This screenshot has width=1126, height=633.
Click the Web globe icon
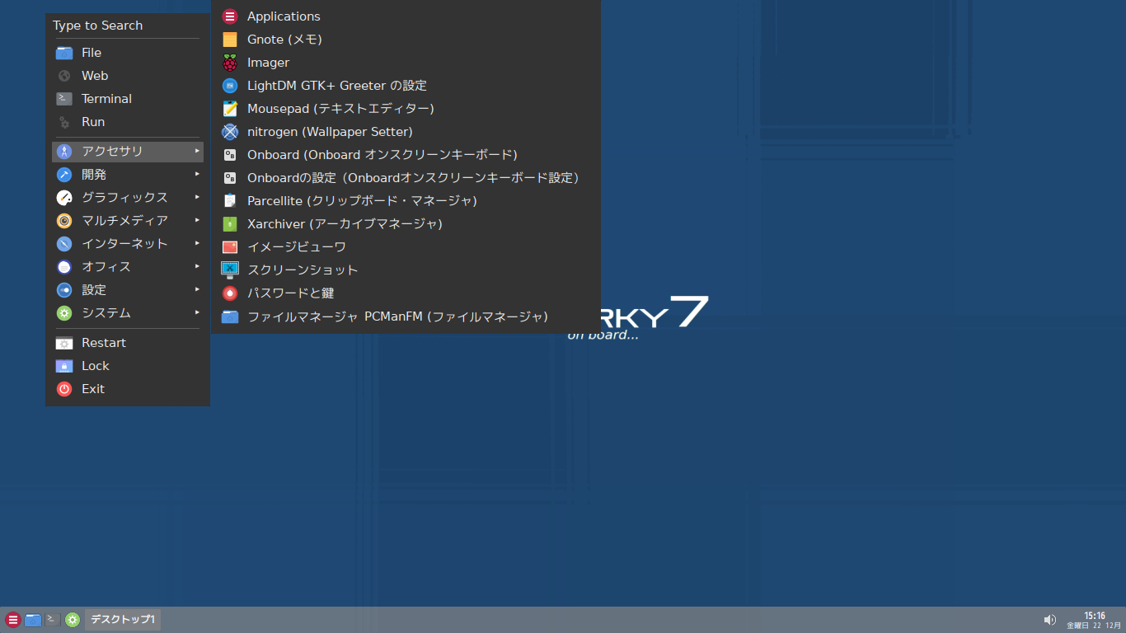pyautogui.click(x=64, y=76)
